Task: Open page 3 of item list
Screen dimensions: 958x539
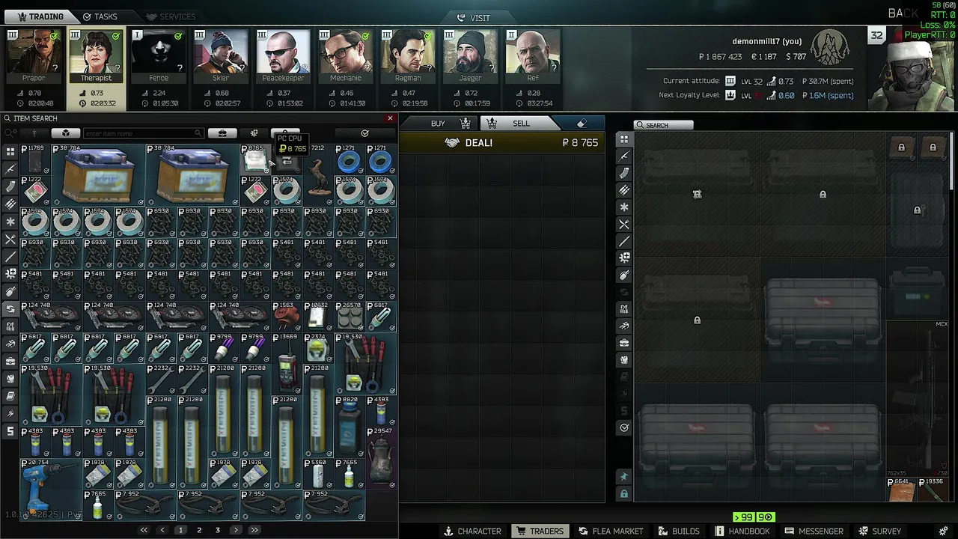Action: click(218, 530)
